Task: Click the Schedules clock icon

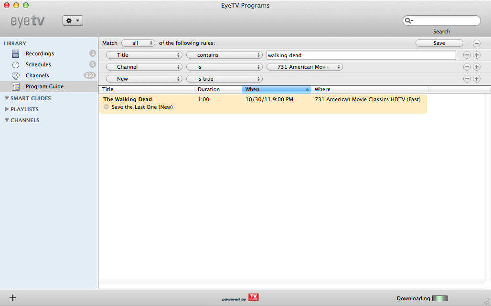Action: click(x=16, y=64)
